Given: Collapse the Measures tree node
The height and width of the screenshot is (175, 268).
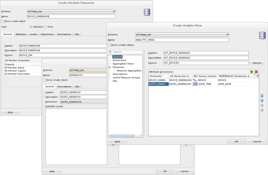Looking at the screenshot, I should pos(110,67).
